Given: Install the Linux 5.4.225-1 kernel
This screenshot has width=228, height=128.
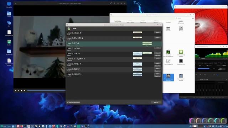Looking at the screenshot, I should [x=157, y=69].
